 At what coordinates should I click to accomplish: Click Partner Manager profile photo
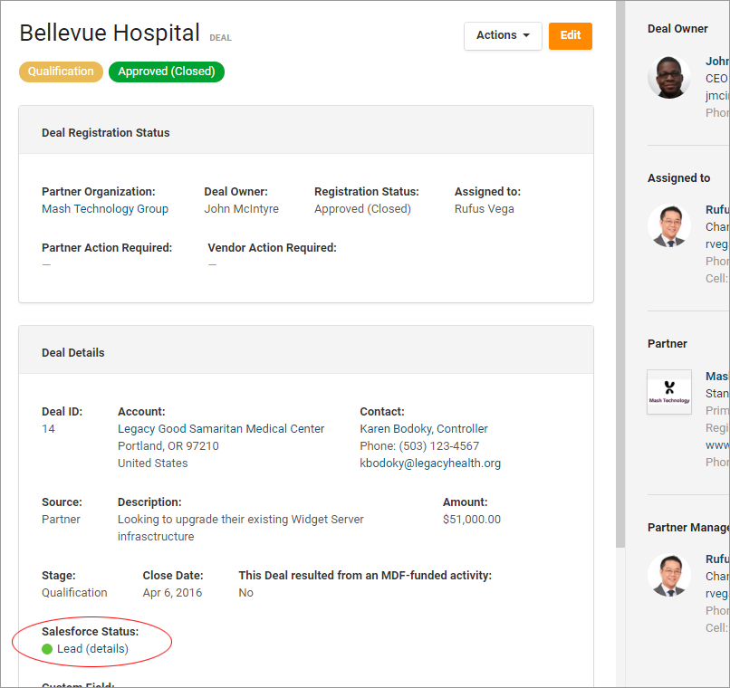click(x=669, y=575)
